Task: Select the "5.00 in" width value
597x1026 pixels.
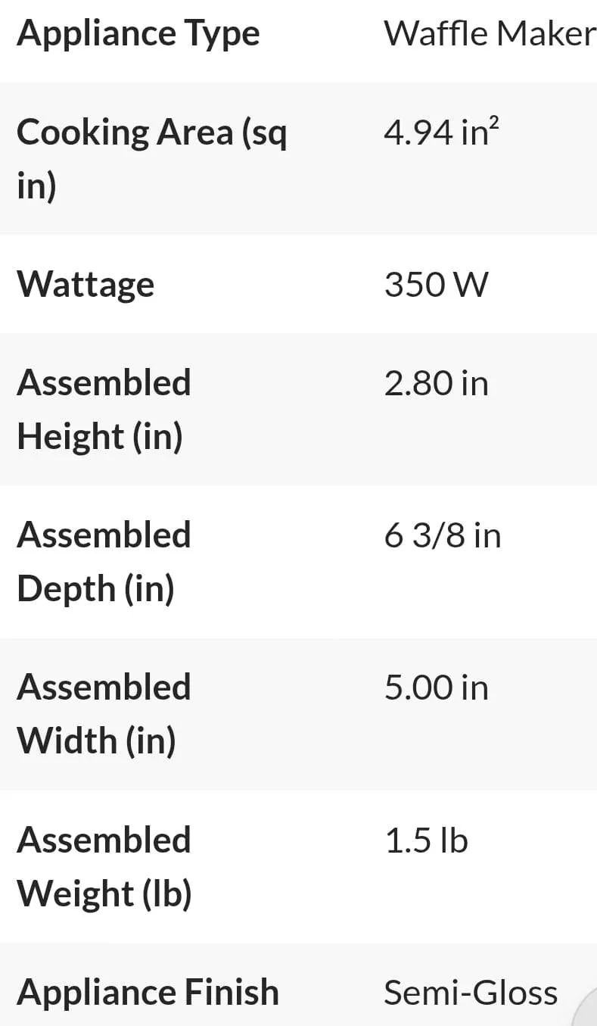Action: [x=436, y=688]
